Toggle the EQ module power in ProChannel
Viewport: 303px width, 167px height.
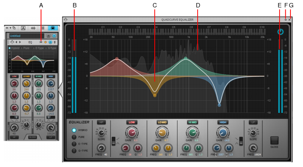pos(50,42)
